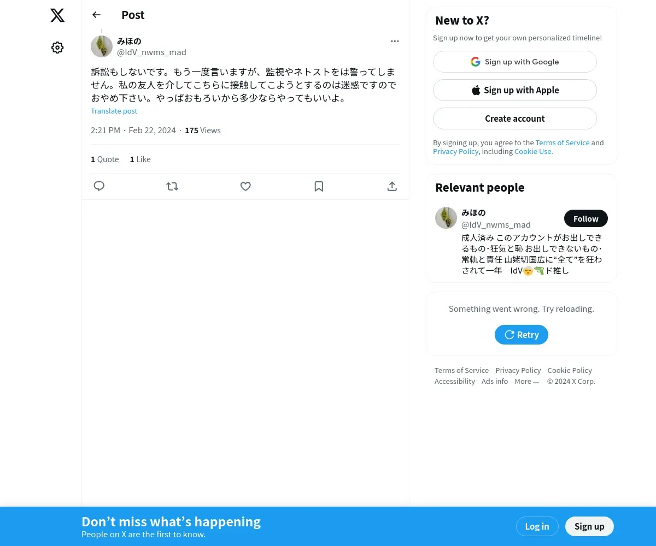
Task: Click Retry to reload section
Action: coord(522,335)
